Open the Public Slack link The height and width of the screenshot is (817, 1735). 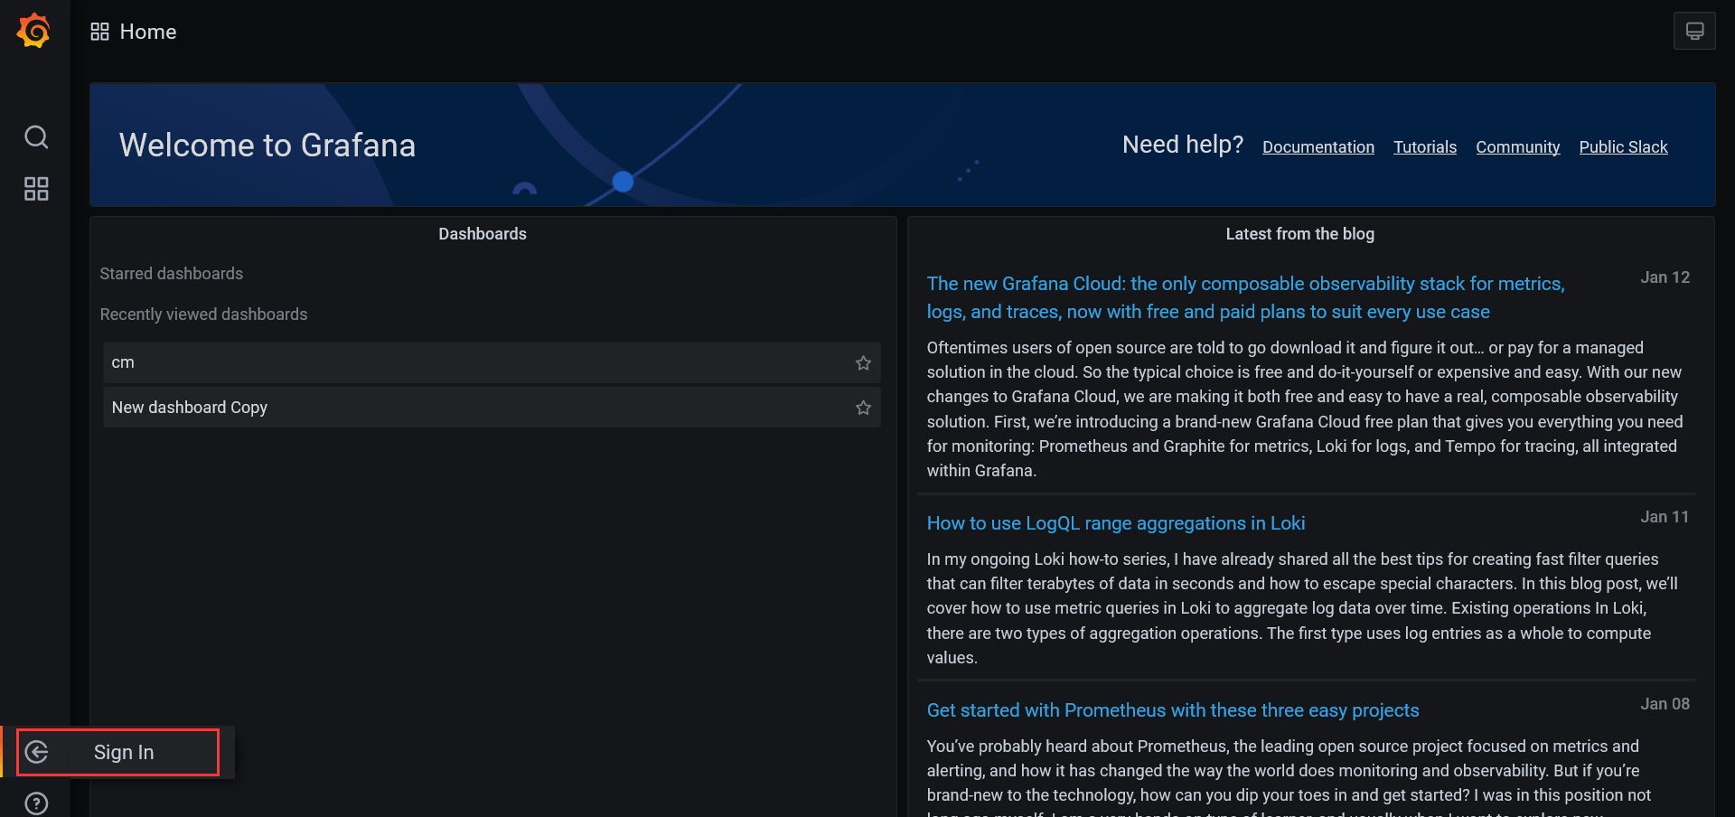coord(1623,146)
